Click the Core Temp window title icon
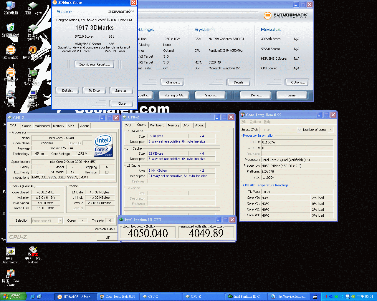This screenshot has height=301, width=377. click(243, 115)
